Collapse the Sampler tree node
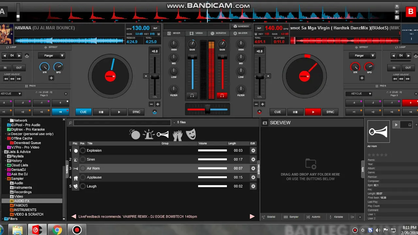Image resolution: width=418 pixels, height=235 pixels. coord(6,179)
